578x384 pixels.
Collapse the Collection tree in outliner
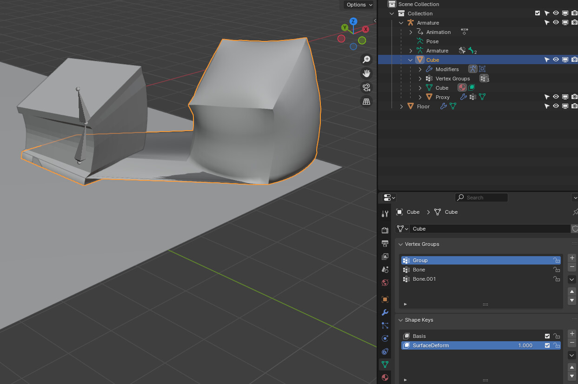[x=392, y=13]
